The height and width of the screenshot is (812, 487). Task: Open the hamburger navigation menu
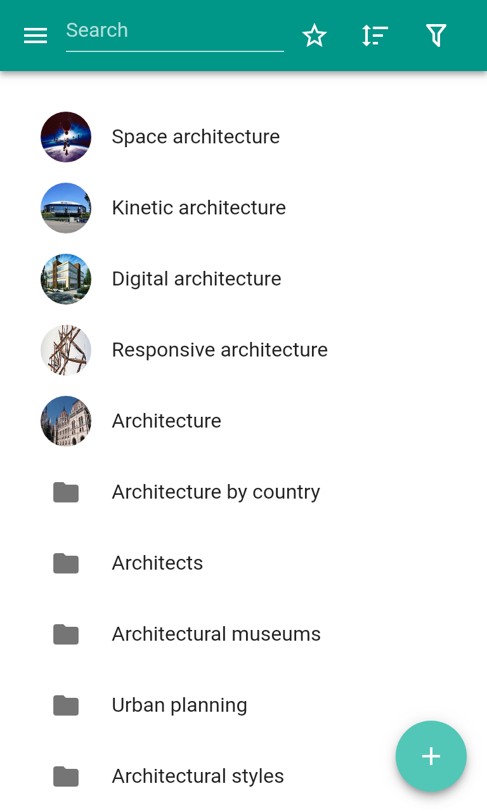36,36
